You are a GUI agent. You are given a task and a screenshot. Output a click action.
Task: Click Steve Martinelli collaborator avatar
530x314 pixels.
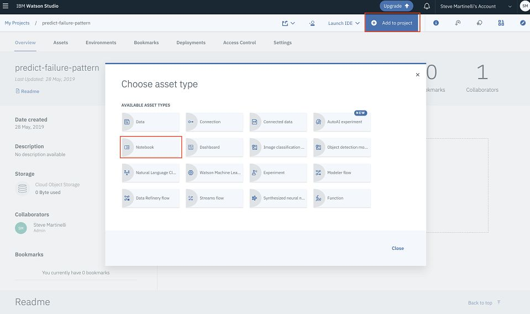(21, 228)
